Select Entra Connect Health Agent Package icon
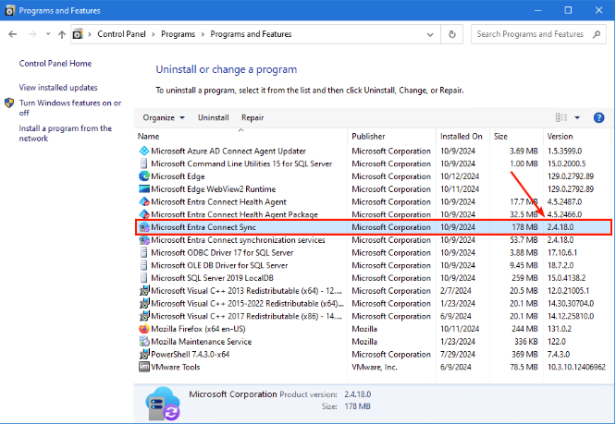616x424 pixels. click(144, 214)
